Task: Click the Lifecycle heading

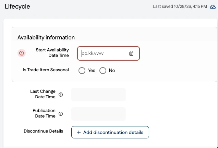Action: point(17,7)
